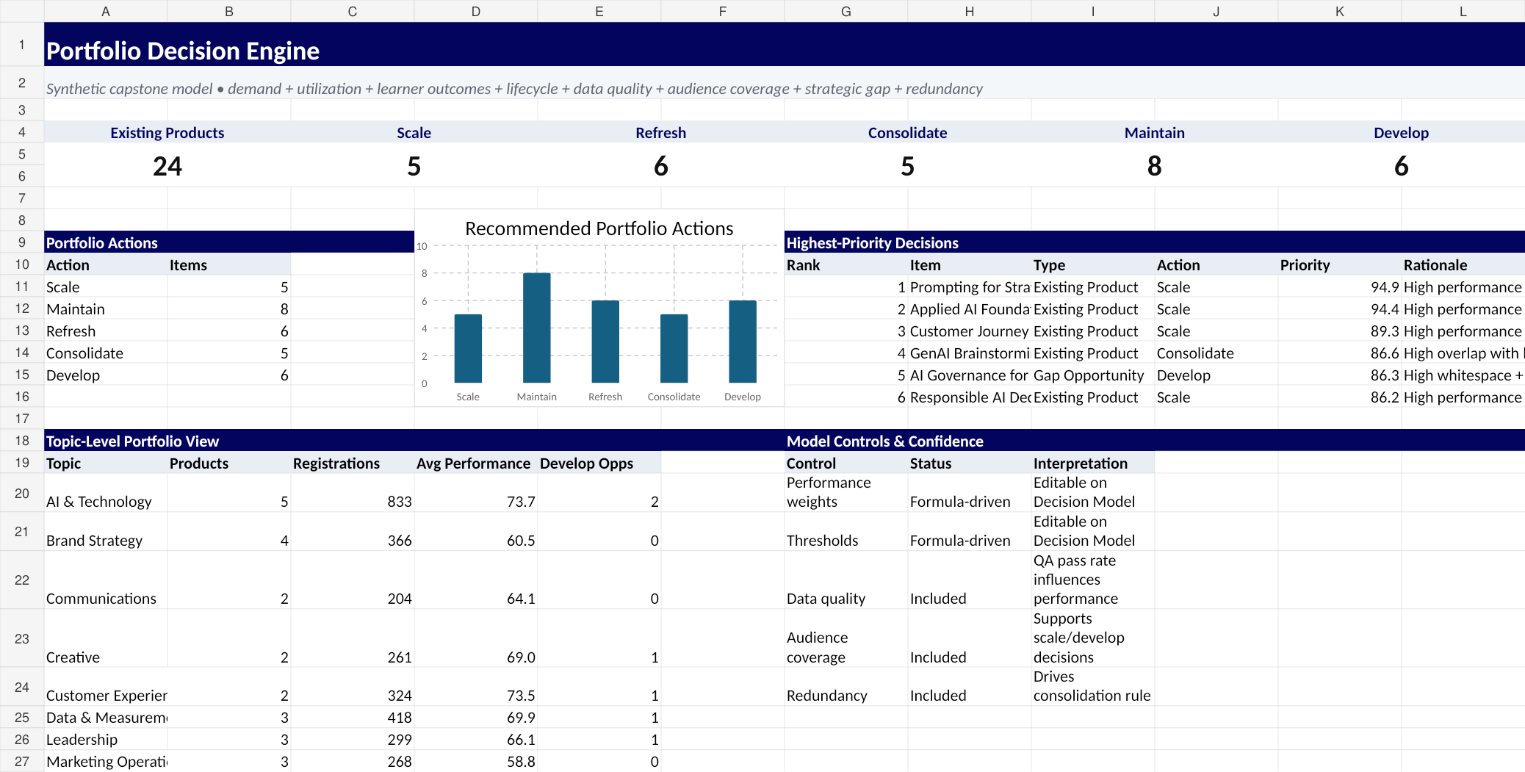Select the 'Brand Strategy' topic cell
The height and width of the screenshot is (772, 1525).
coord(106,532)
